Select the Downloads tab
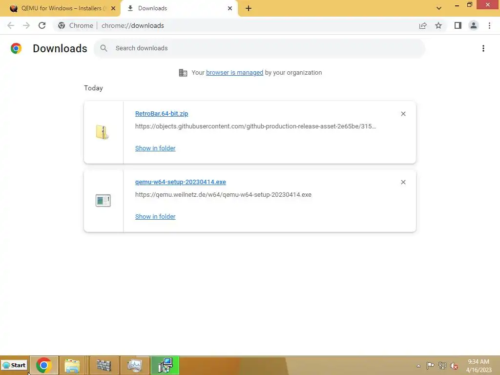The height and width of the screenshot is (375, 500). tap(179, 8)
